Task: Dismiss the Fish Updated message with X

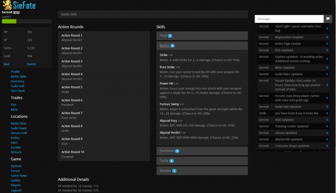Action: click(x=327, y=50)
